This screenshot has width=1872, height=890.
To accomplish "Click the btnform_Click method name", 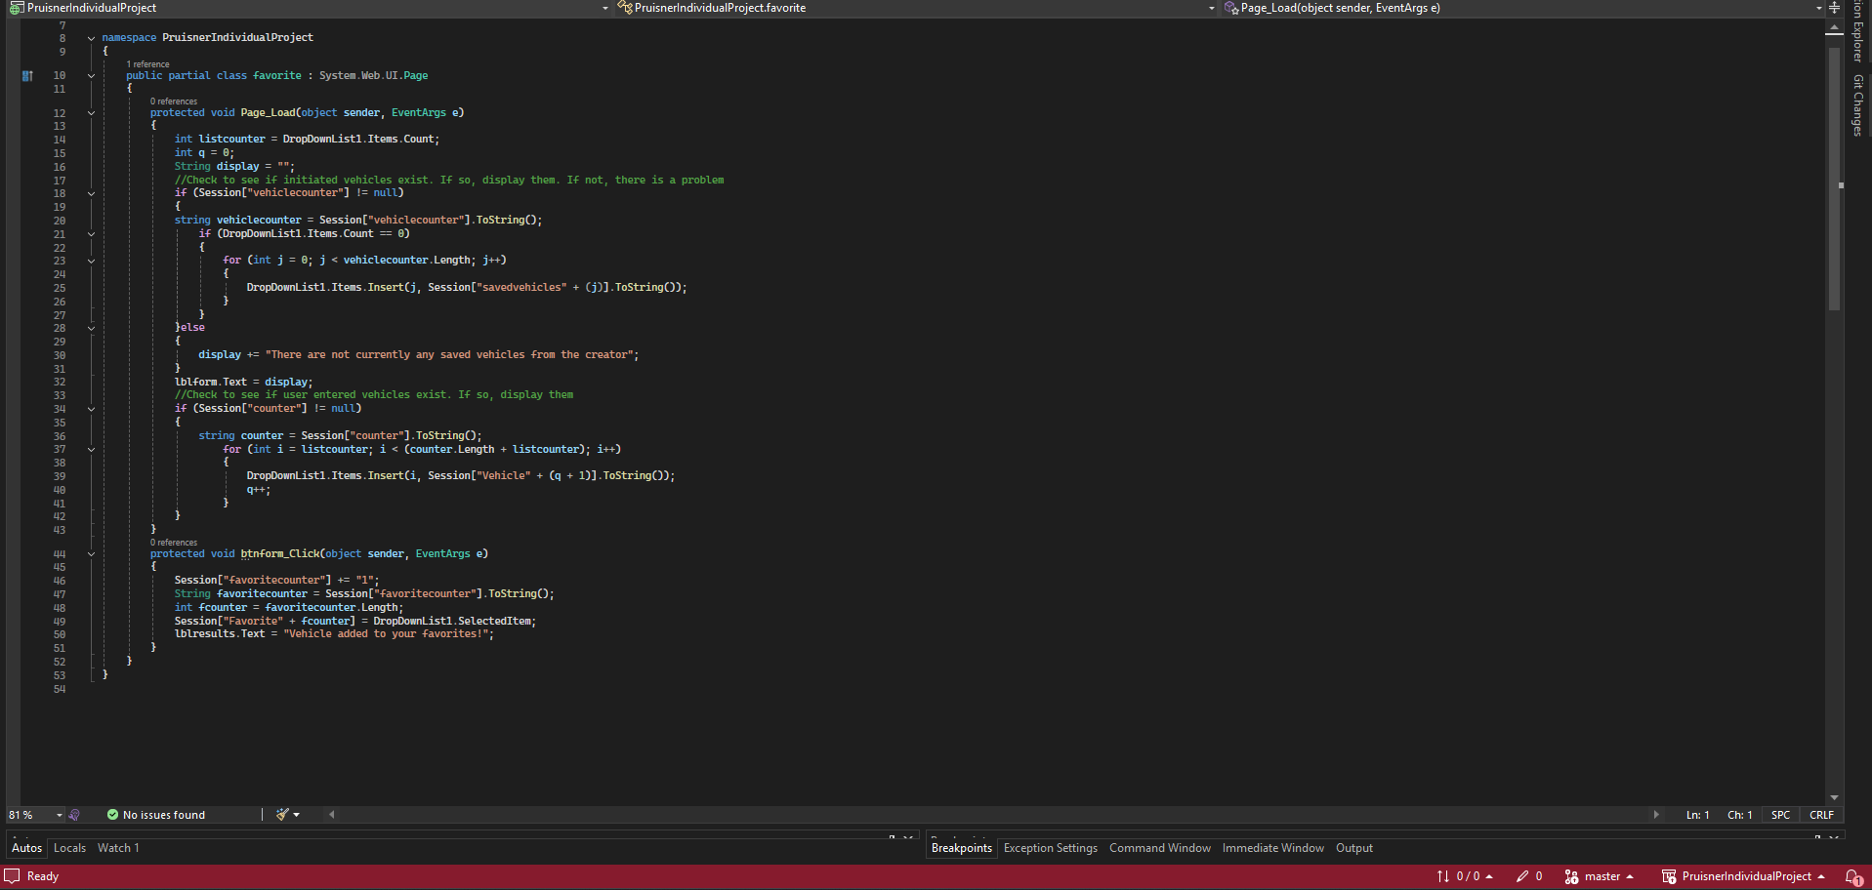I will click(280, 554).
